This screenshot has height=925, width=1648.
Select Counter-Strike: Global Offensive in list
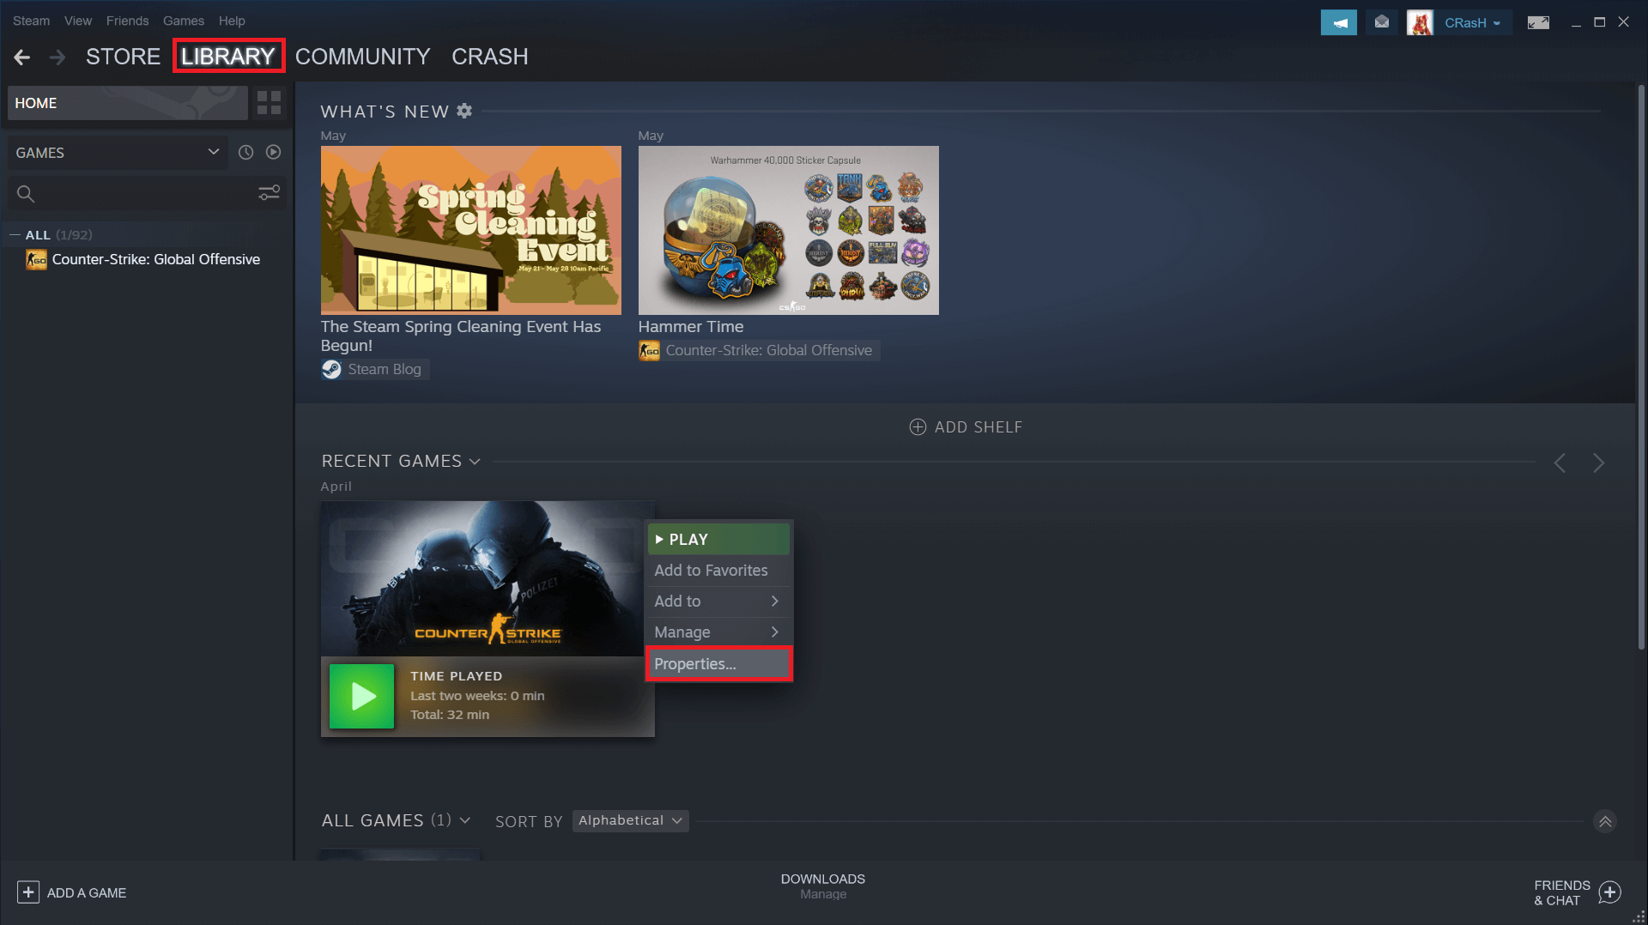point(155,259)
